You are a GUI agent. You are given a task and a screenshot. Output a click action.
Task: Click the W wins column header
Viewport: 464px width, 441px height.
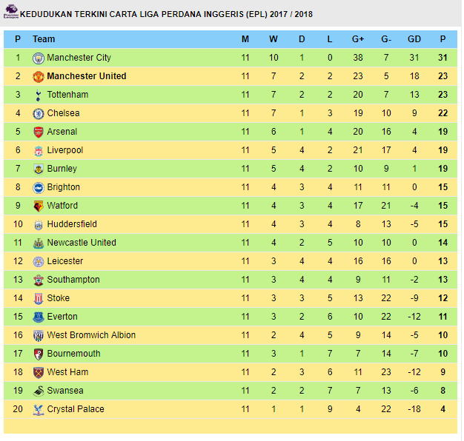point(274,39)
